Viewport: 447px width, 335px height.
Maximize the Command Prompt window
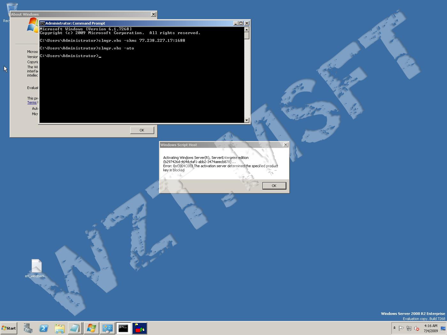click(241, 23)
